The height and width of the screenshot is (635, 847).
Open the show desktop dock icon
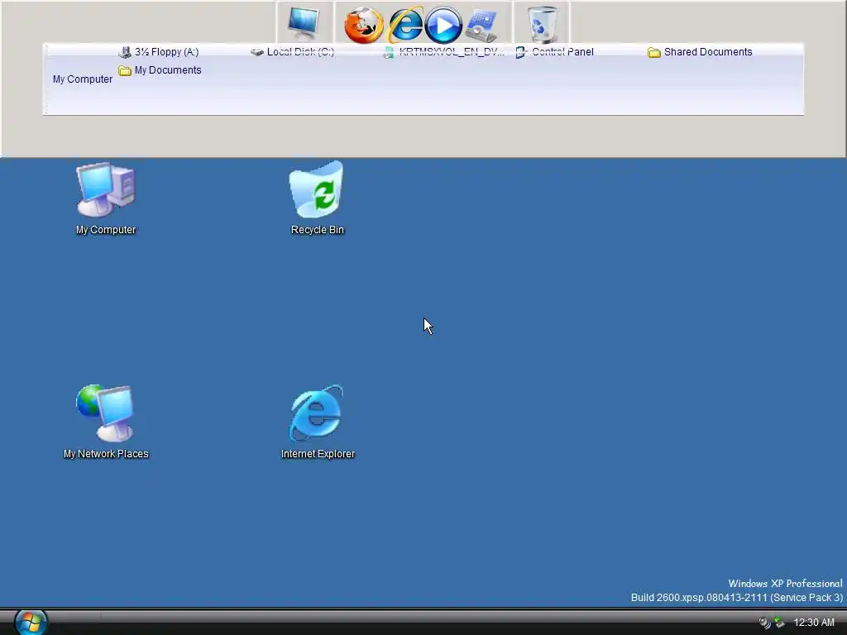click(x=482, y=26)
